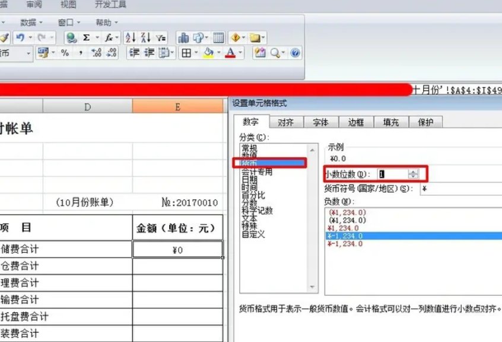The image size is (502, 342).
Task: Switch to the 审阅 ribbon tab
Action: (x=34, y=5)
